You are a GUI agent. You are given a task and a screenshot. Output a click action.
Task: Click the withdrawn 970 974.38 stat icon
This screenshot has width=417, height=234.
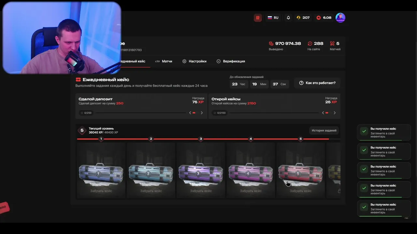click(x=271, y=43)
